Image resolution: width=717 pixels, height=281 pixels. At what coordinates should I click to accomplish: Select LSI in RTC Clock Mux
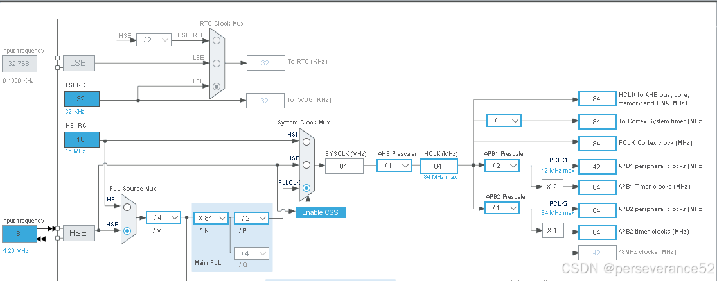(x=217, y=87)
